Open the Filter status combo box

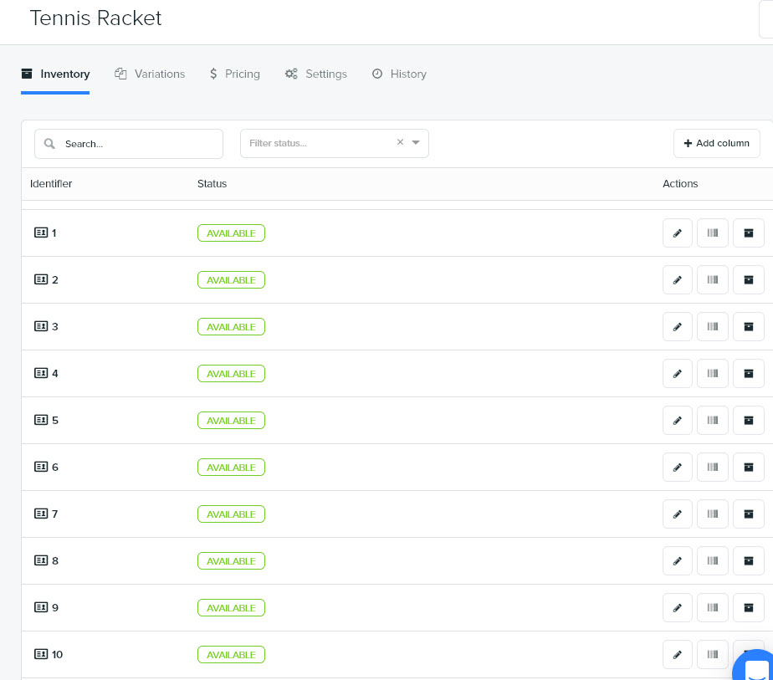(335, 143)
